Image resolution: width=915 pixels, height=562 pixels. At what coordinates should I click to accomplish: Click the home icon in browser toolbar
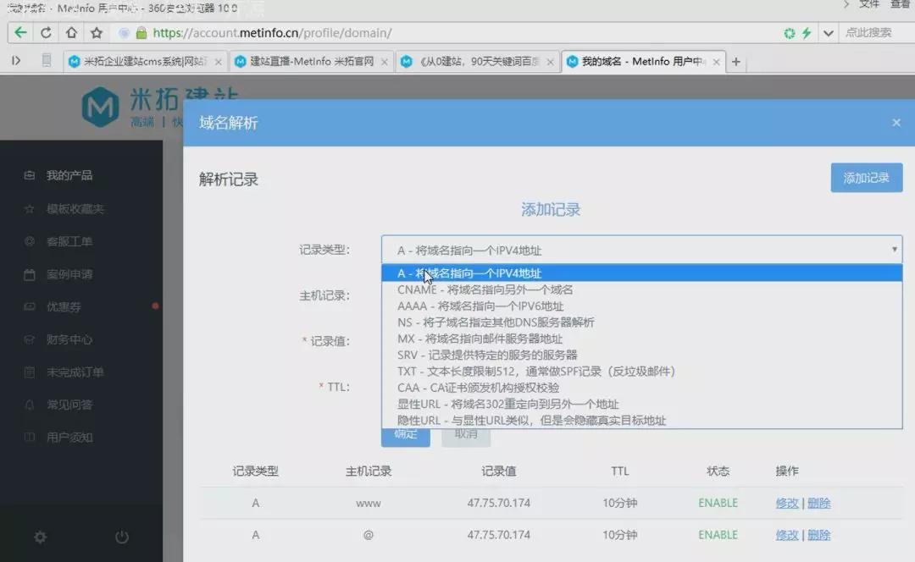point(72,32)
